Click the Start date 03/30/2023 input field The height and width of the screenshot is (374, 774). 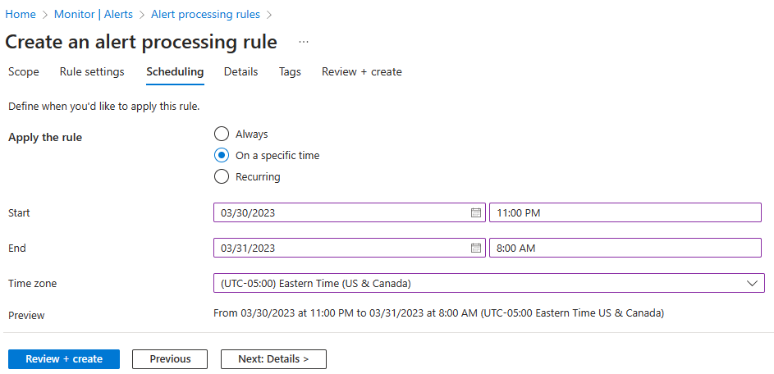pos(341,212)
